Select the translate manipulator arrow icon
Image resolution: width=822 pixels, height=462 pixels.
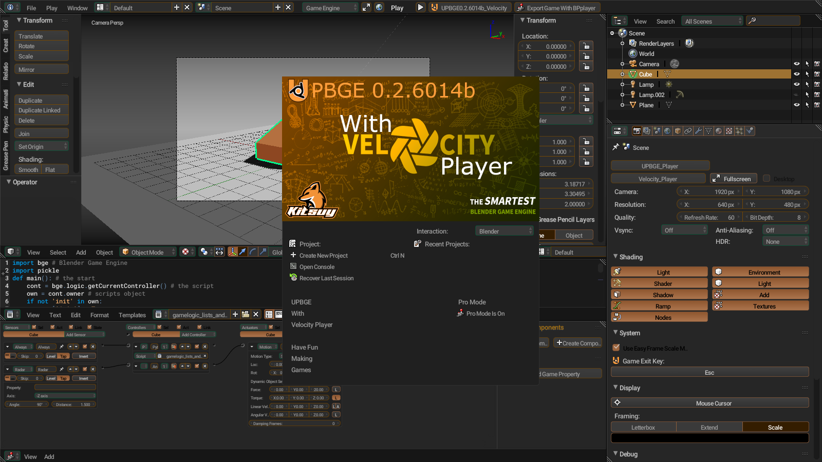point(242,252)
